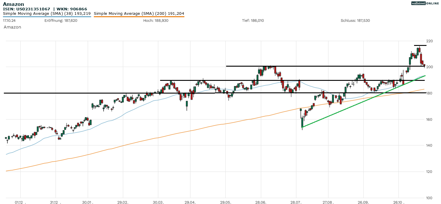Click the 01.12. date on the x-axis
441x204 pixels.
pyautogui.click(x=20, y=202)
